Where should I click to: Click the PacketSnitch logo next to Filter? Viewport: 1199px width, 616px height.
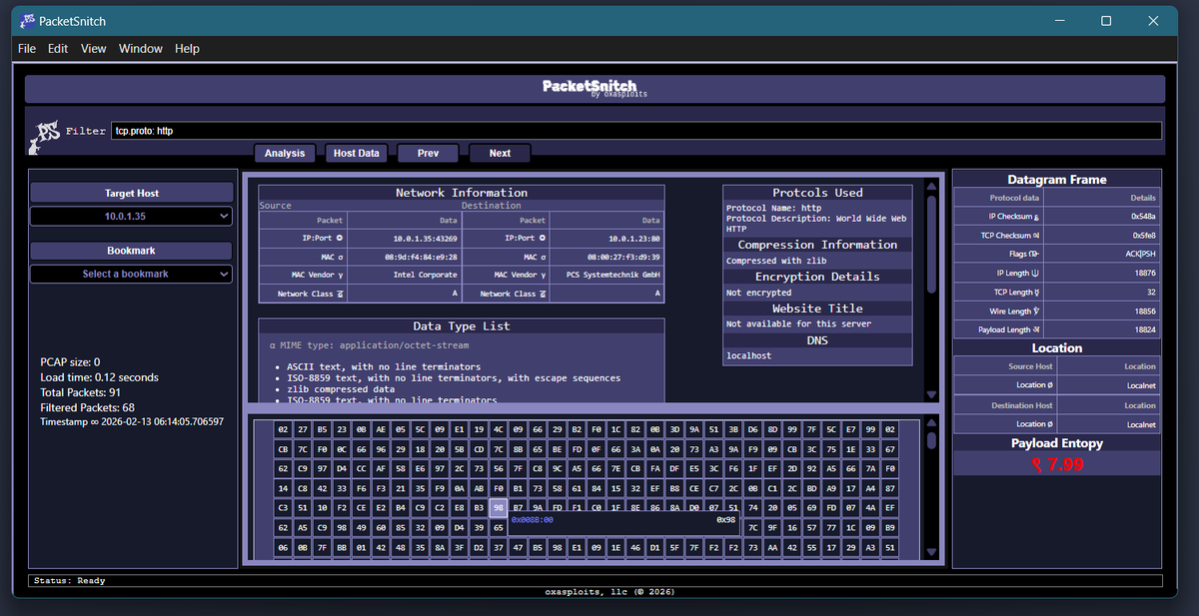44,137
